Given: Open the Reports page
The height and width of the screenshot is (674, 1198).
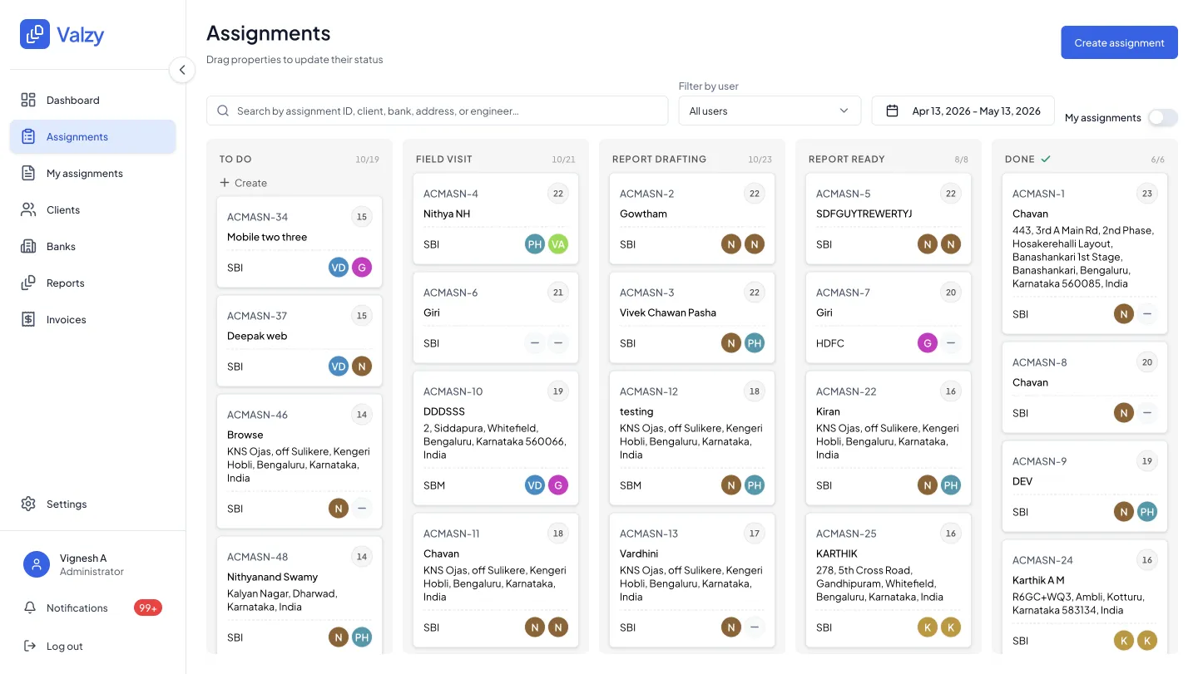Looking at the screenshot, I should (x=93, y=283).
